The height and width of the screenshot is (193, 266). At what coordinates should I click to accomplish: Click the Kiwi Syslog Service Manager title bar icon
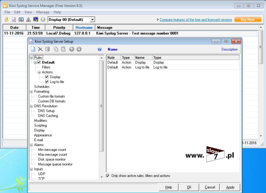pyautogui.click(x=5, y=6)
